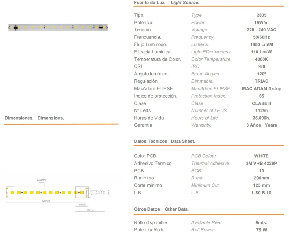The image size is (289, 234).
Task: Click protection index value '65'
Action: click(x=261, y=96)
